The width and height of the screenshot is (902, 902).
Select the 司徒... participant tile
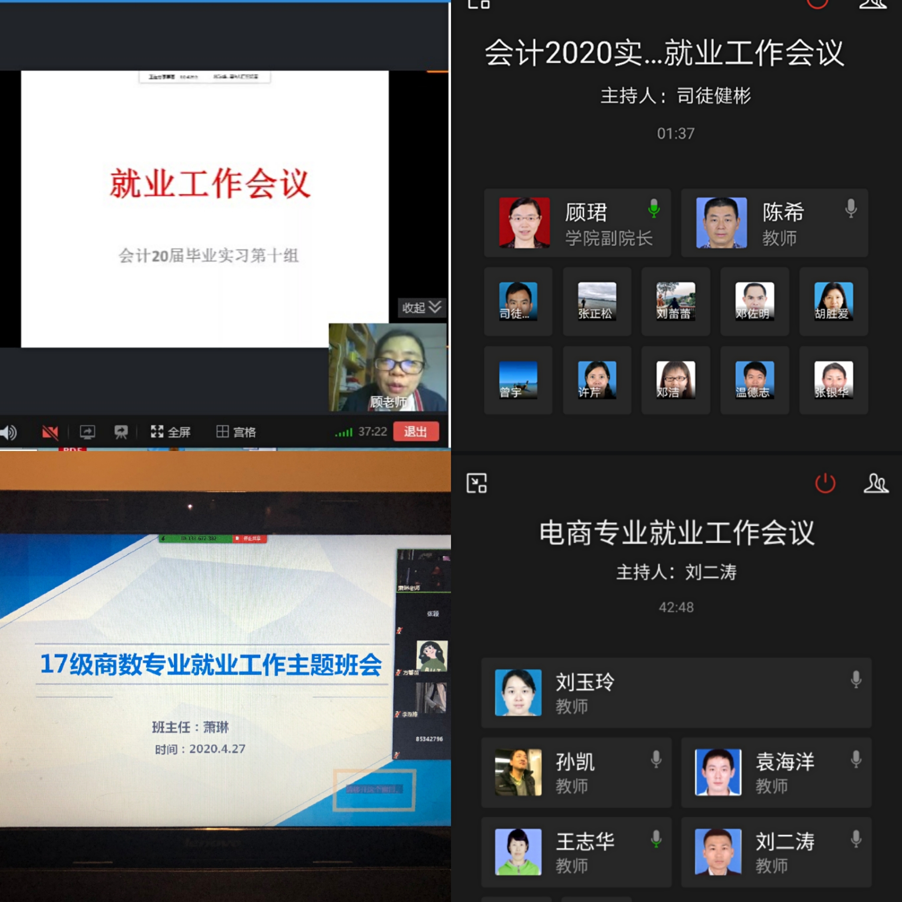[x=518, y=301]
